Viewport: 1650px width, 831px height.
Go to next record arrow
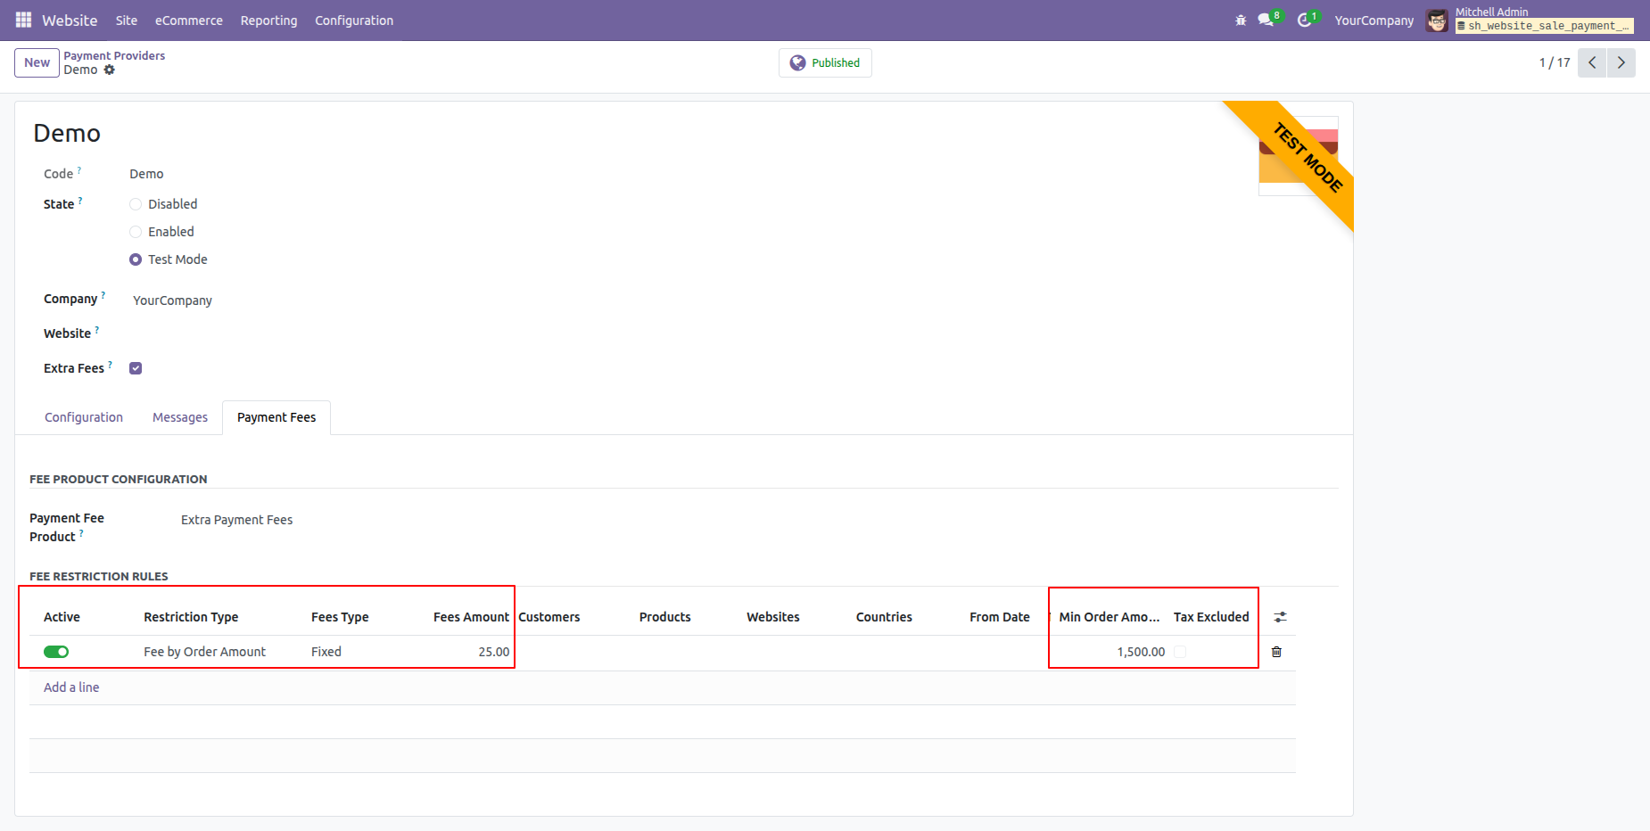tap(1621, 62)
